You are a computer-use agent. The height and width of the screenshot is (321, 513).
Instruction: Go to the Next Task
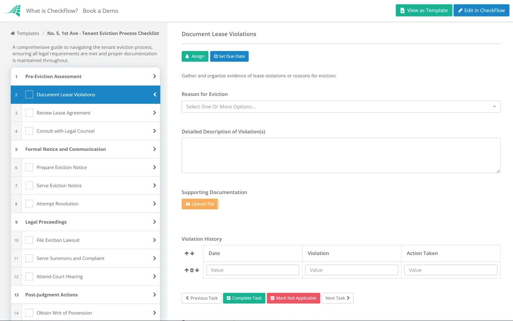click(337, 298)
